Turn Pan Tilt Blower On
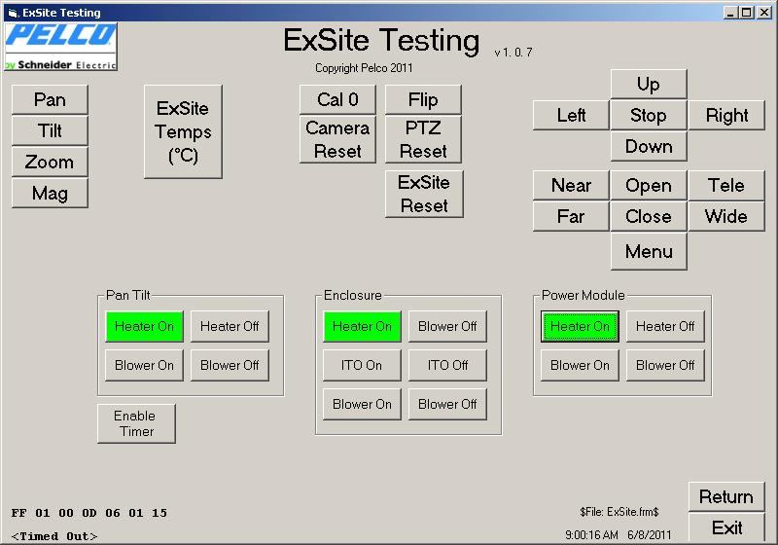The height and width of the screenshot is (545, 778). click(x=144, y=365)
